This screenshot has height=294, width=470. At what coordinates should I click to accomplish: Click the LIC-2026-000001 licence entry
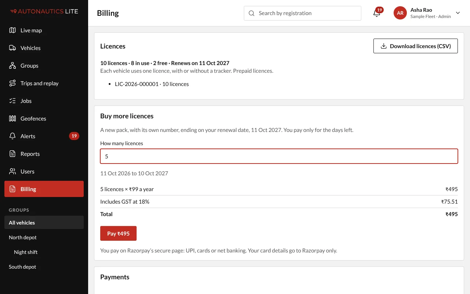point(152,84)
